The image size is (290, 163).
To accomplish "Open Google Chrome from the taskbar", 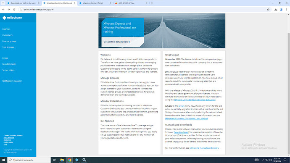I will [x=69, y=160].
